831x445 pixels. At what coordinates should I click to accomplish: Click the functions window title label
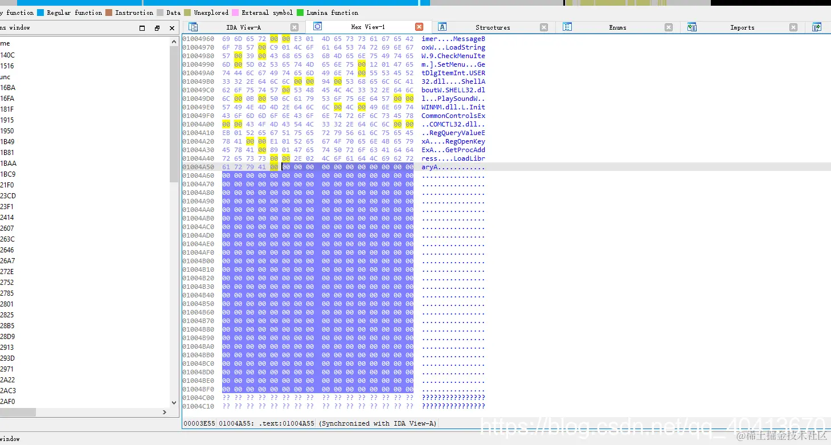(15, 27)
